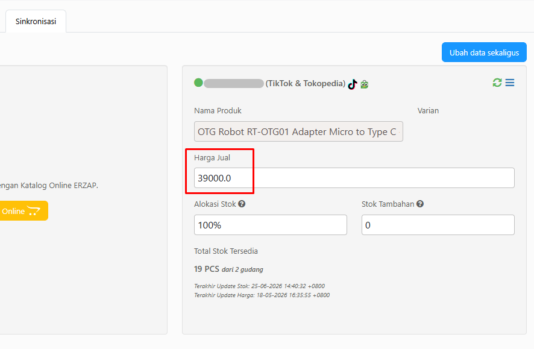This screenshot has height=349, width=534.
Task: Click the green status dot
Action: click(198, 83)
